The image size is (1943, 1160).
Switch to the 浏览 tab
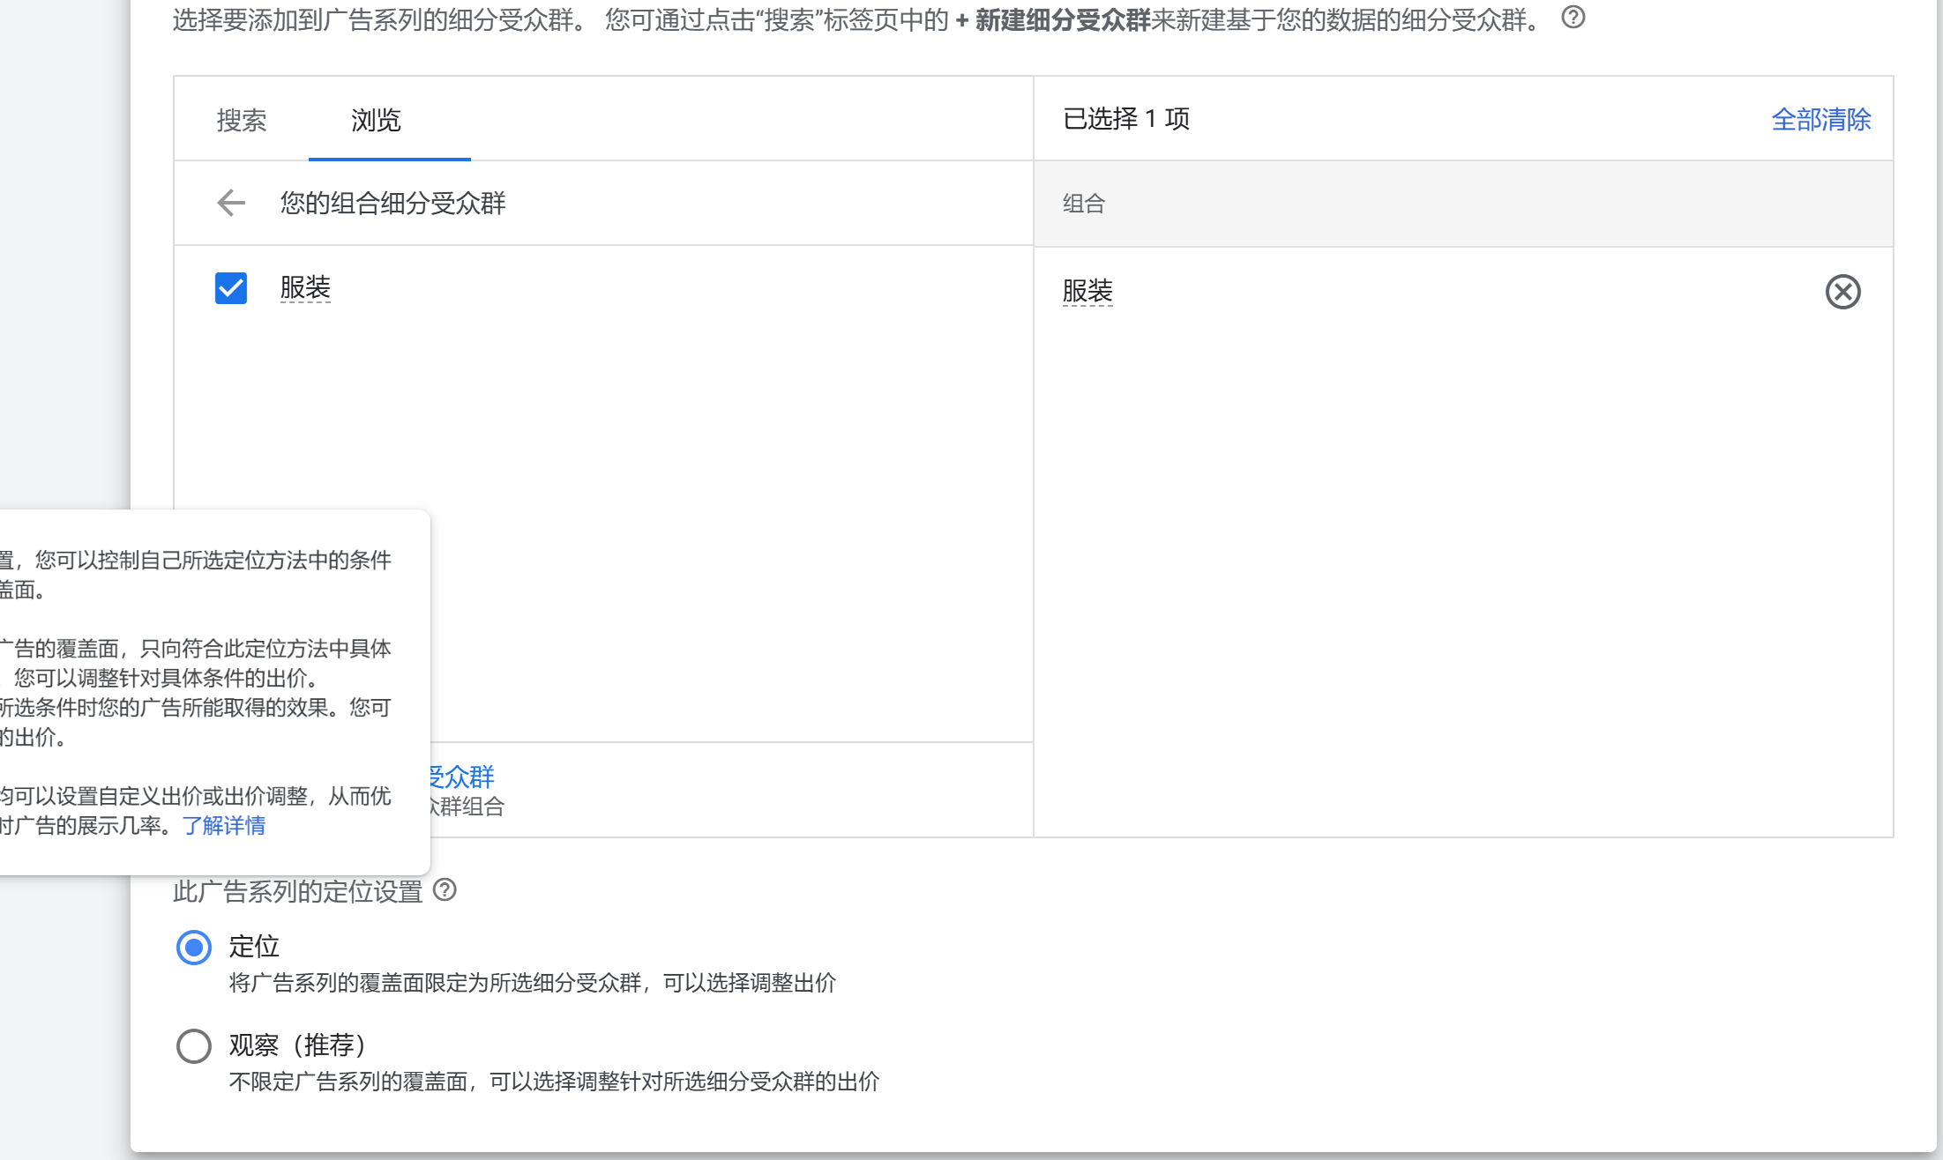(376, 122)
